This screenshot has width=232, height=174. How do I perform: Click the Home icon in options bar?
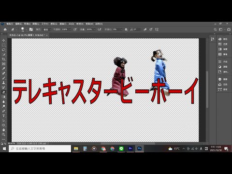(5, 29)
